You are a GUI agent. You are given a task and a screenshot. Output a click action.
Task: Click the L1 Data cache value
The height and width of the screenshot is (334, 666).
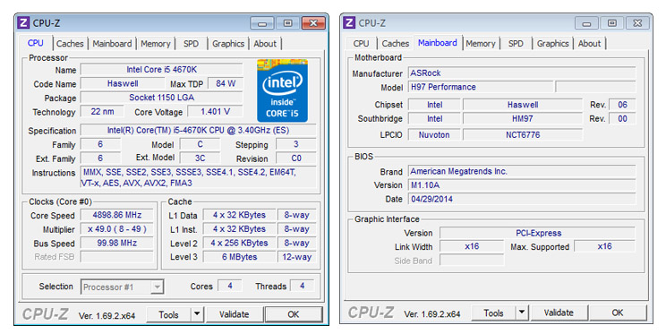(239, 215)
